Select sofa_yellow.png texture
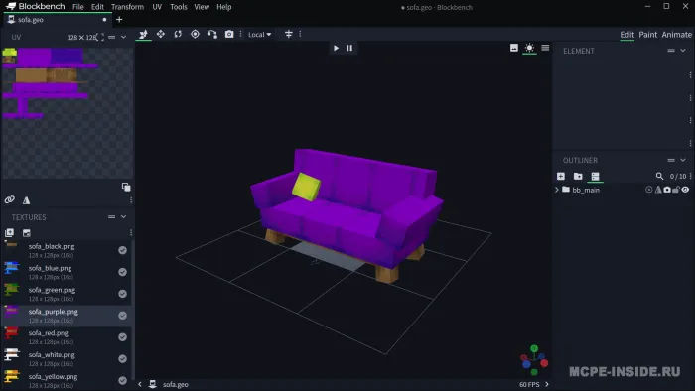 coord(67,380)
